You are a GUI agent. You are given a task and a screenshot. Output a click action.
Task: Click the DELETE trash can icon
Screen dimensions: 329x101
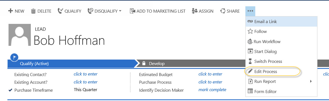33,11
